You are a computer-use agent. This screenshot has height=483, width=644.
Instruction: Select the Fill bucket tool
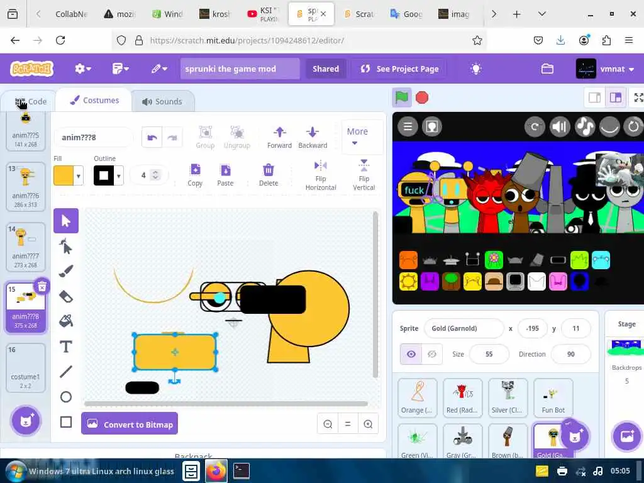pyautogui.click(x=65, y=321)
